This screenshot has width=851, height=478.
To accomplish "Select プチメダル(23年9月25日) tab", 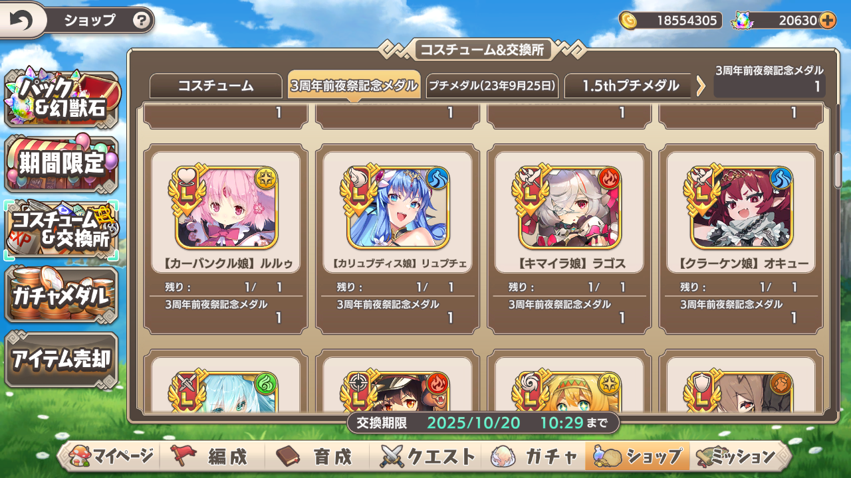I will (492, 86).
